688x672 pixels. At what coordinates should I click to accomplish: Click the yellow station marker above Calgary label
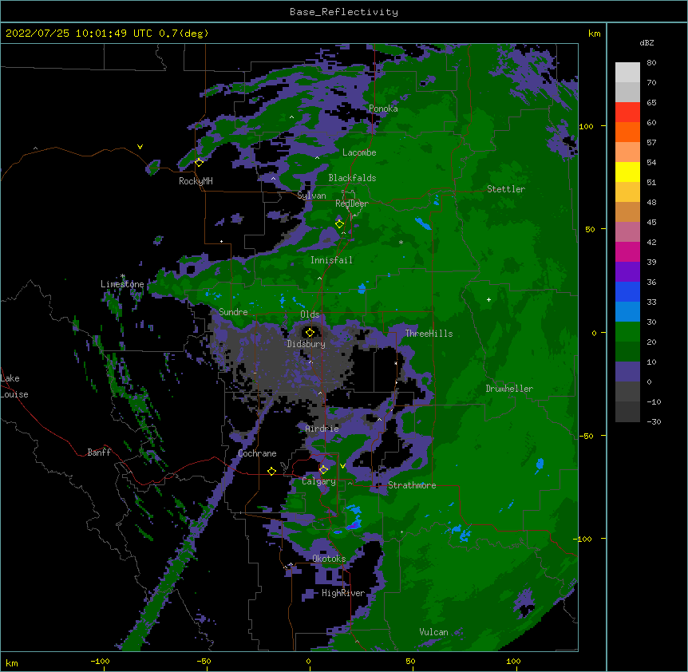(323, 470)
